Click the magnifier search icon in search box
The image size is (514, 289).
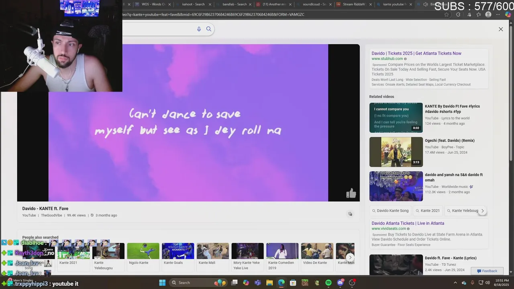point(209,29)
